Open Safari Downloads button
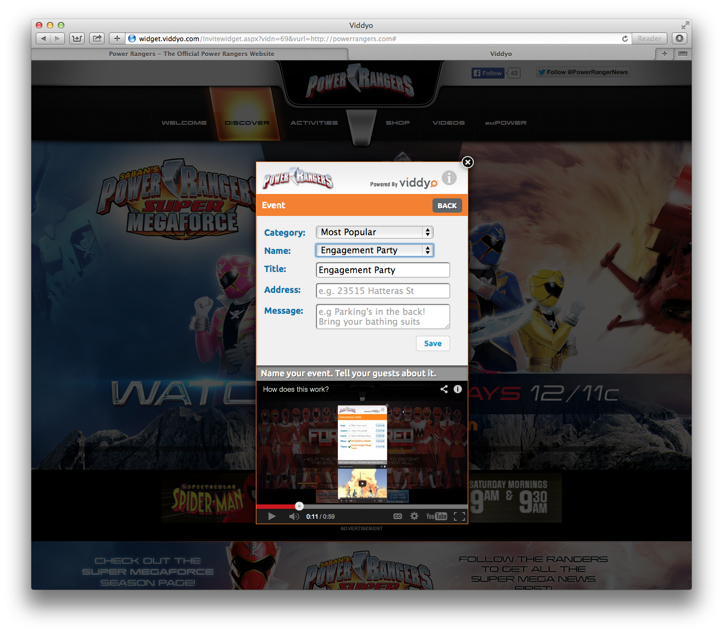 (x=680, y=38)
